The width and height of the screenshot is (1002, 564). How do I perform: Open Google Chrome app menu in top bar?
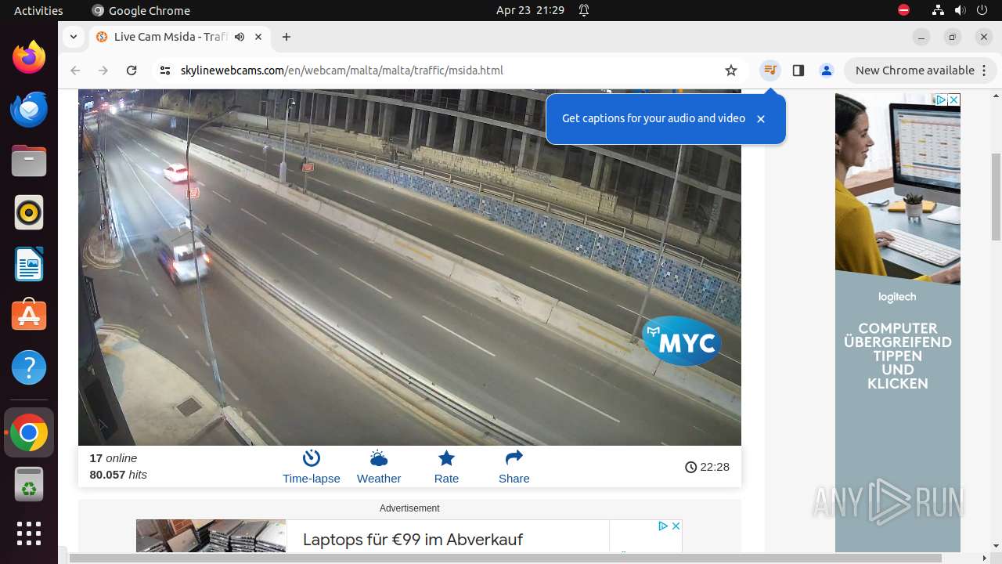tap(141, 10)
